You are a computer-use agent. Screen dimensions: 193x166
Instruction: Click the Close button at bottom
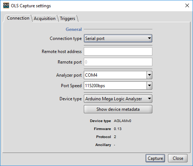[178, 158]
